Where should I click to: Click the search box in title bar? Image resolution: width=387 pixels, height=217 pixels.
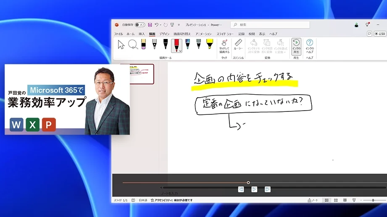tap(270, 25)
